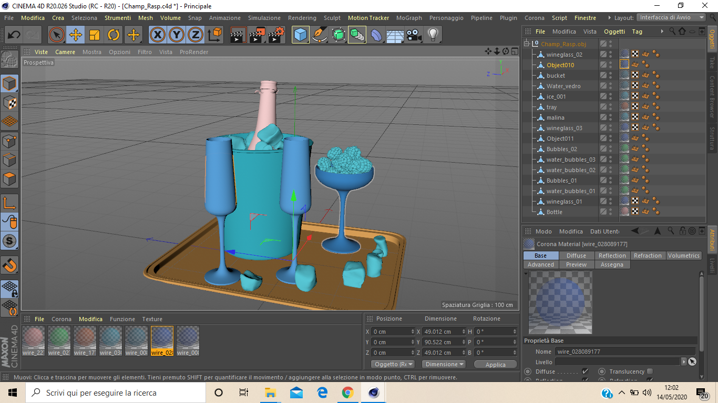Select the wire_22 material thumbnail

pos(34,341)
